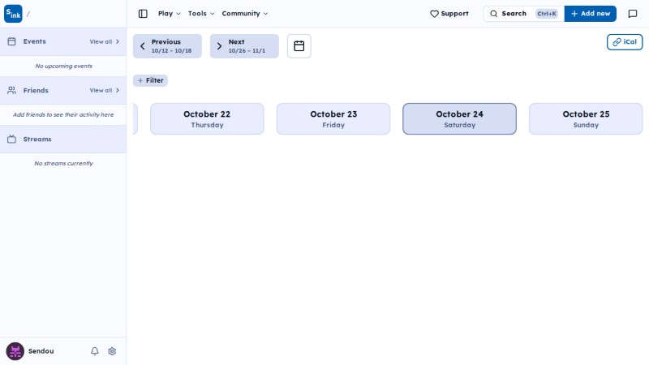Toggle the sidebar panel icon
The image size is (649, 365).
click(x=143, y=14)
